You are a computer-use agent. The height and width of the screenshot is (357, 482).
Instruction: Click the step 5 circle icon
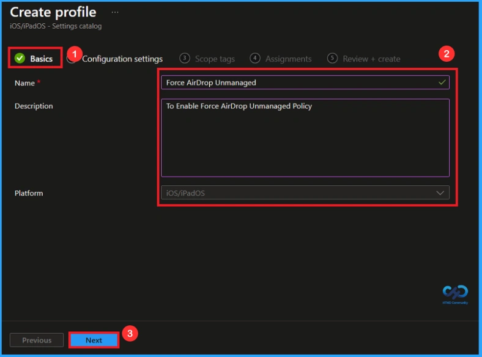(x=332, y=58)
